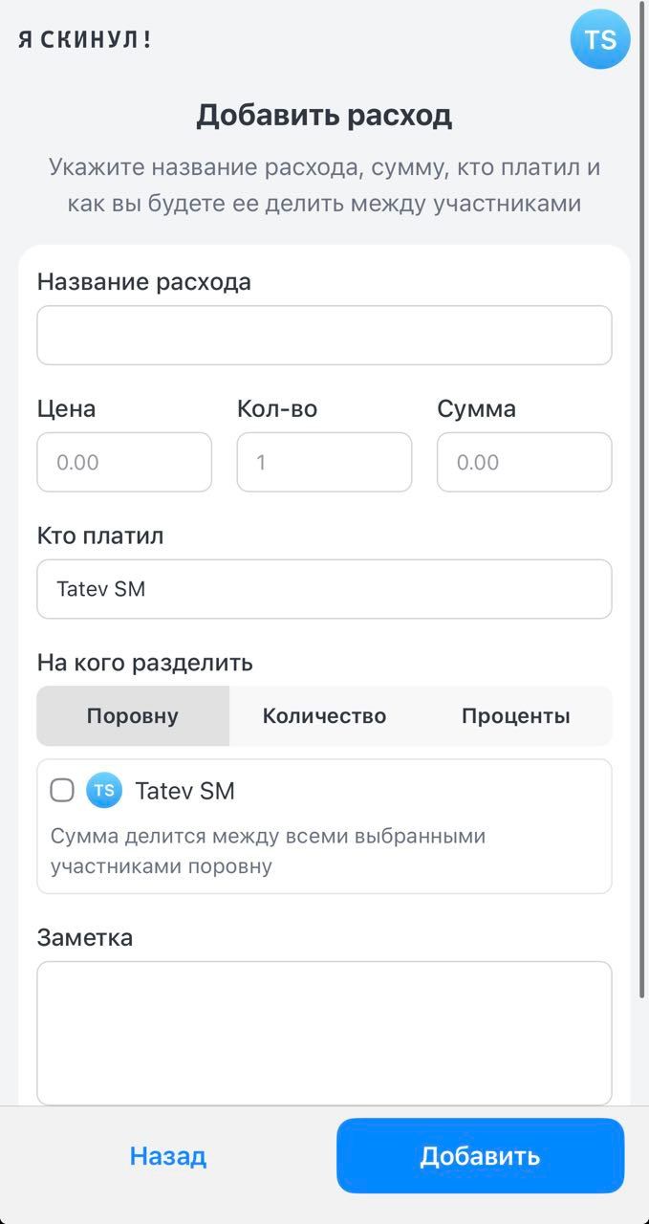The image size is (649, 1224).
Task: Click the Кто платил field showing Tatev SM
Action: pyautogui.click(x=324, y=589)
